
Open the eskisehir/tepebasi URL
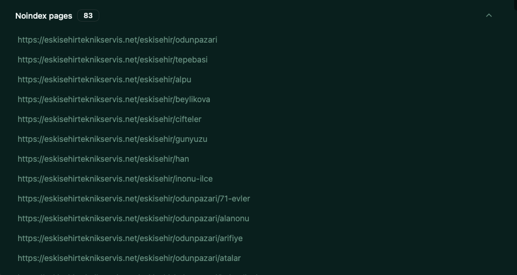112,60
